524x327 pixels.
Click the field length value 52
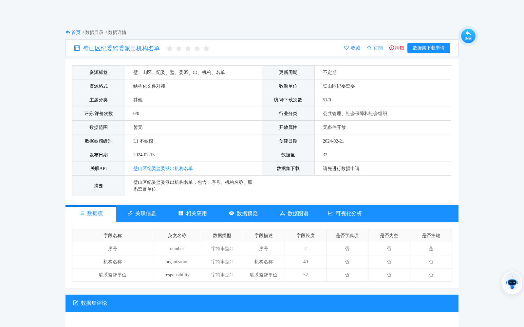coord(306,275)
